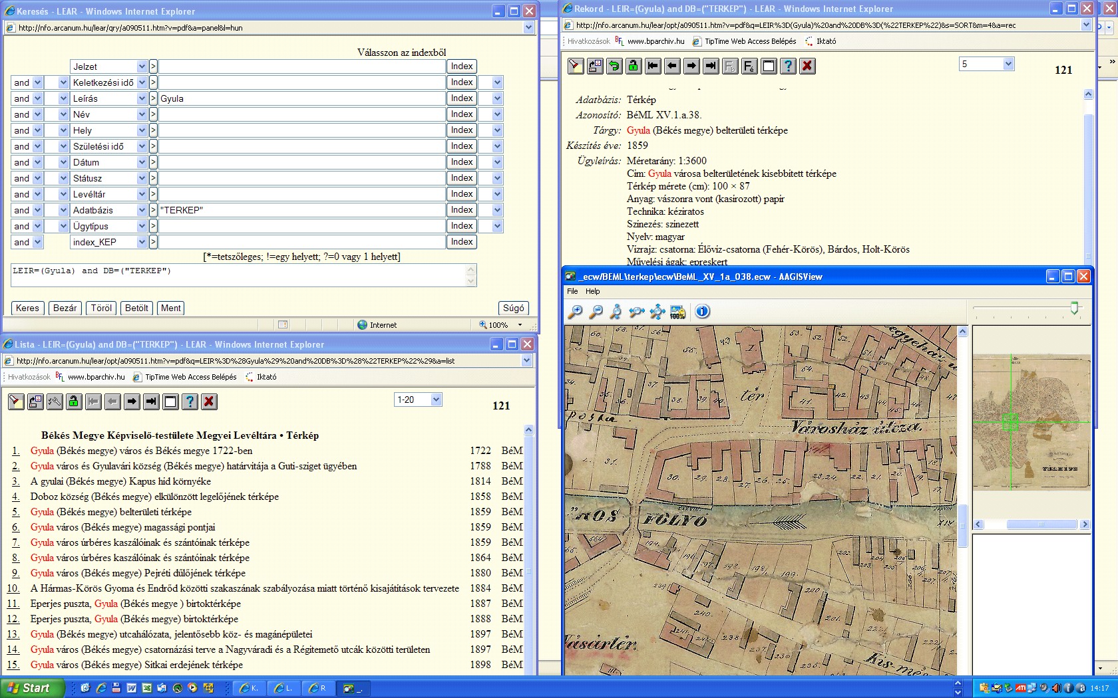The width and height of the screenshot is (1118, 698).
Task: Open the Adatbázis field selector dropdown
Action: coord(142,210)
